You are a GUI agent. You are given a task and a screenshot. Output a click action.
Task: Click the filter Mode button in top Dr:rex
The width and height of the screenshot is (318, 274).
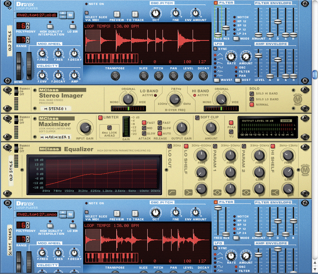(236, 38)
